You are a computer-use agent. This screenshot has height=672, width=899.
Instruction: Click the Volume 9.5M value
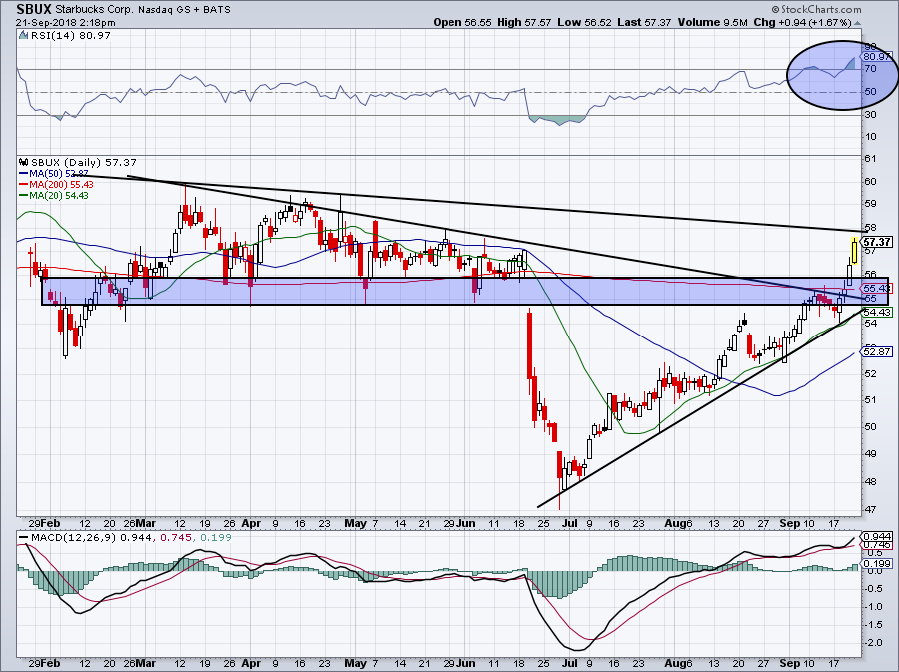[712, 22]
